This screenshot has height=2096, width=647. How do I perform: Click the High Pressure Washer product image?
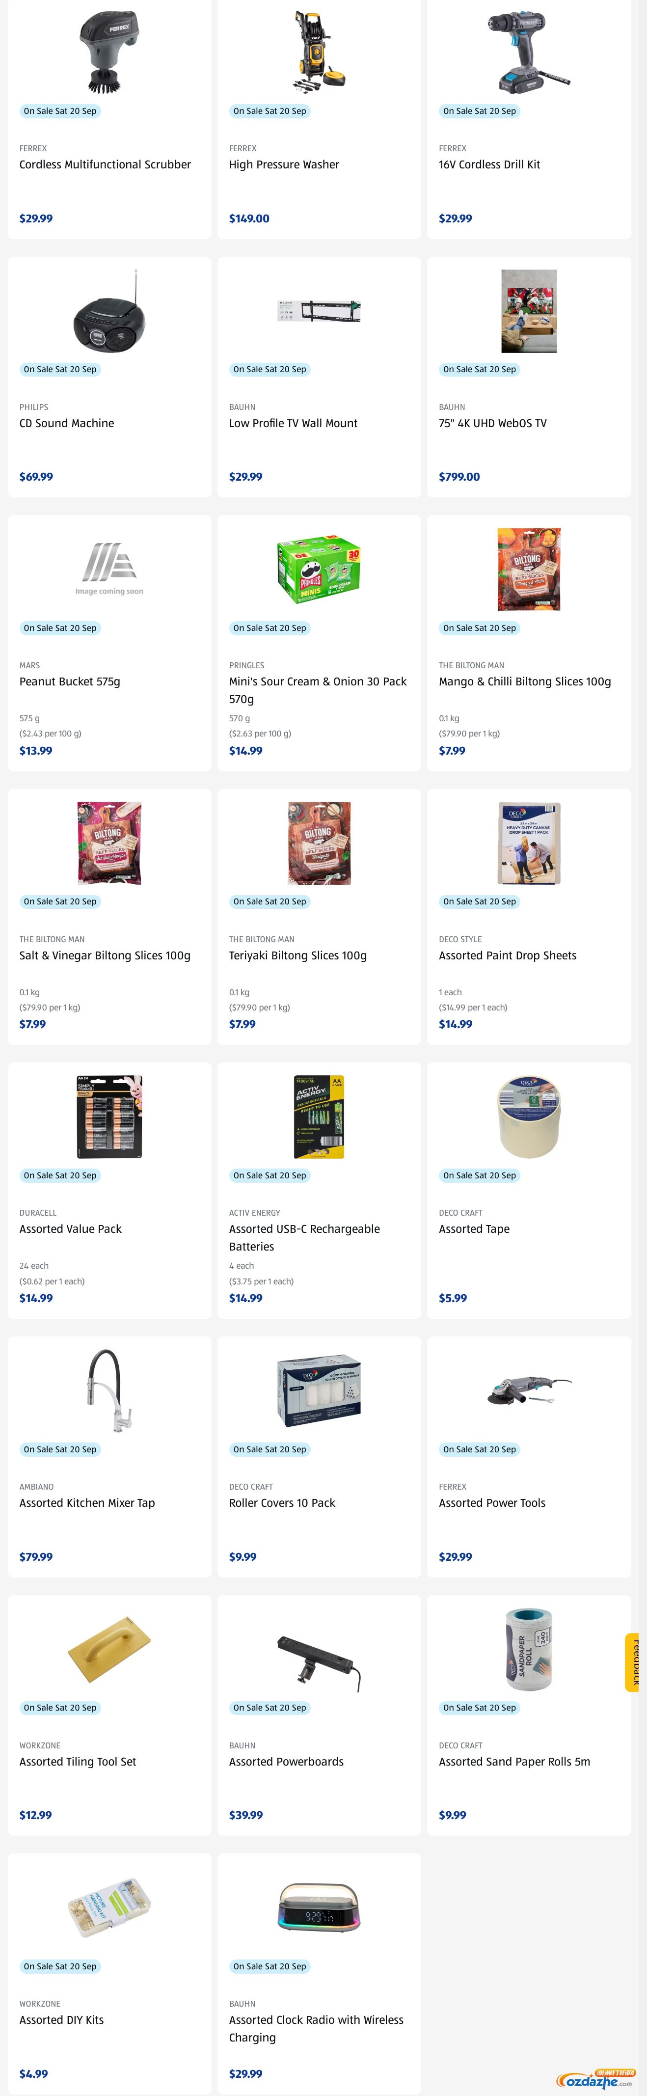(x=319, y=51)
